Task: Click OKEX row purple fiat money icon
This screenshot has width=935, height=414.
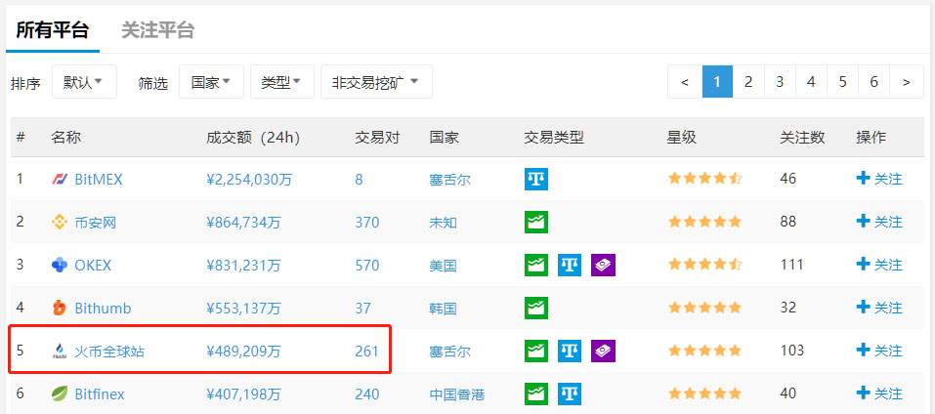Action: 603,265
